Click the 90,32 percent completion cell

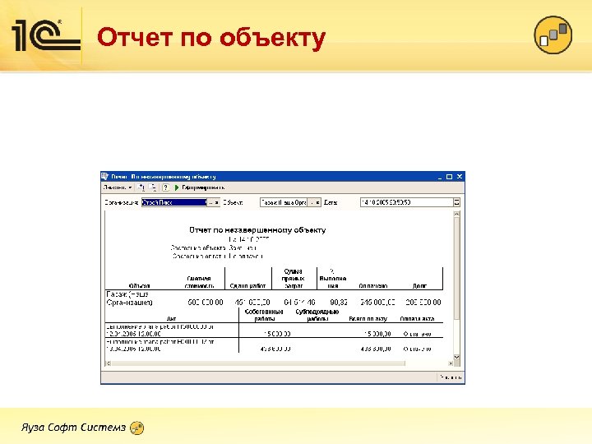(x=339, y=302)
